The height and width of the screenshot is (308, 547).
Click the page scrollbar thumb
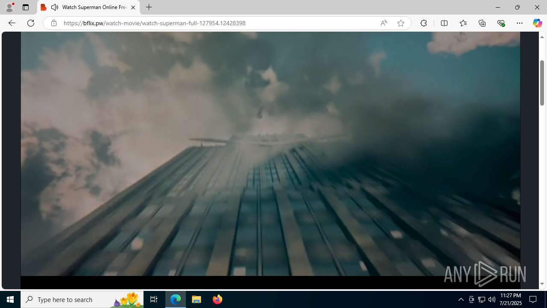click(542, 83)
